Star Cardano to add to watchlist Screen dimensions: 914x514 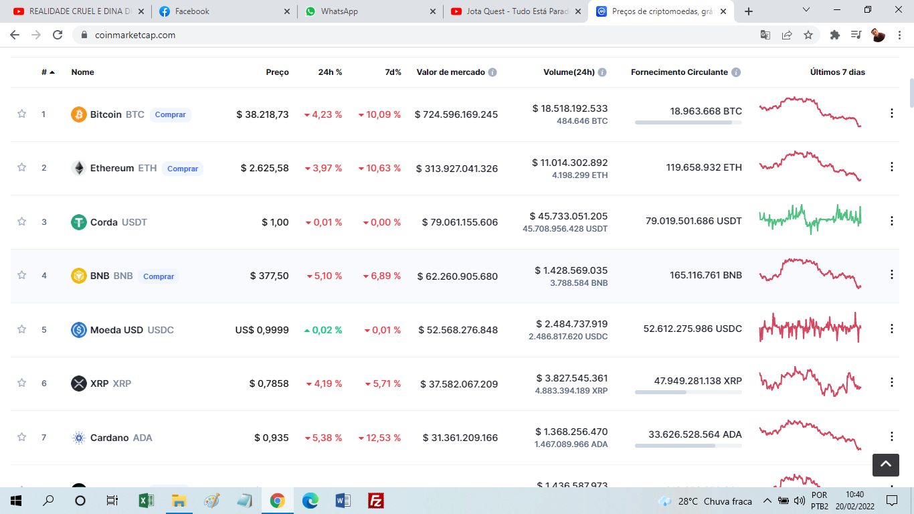[21, 437]
